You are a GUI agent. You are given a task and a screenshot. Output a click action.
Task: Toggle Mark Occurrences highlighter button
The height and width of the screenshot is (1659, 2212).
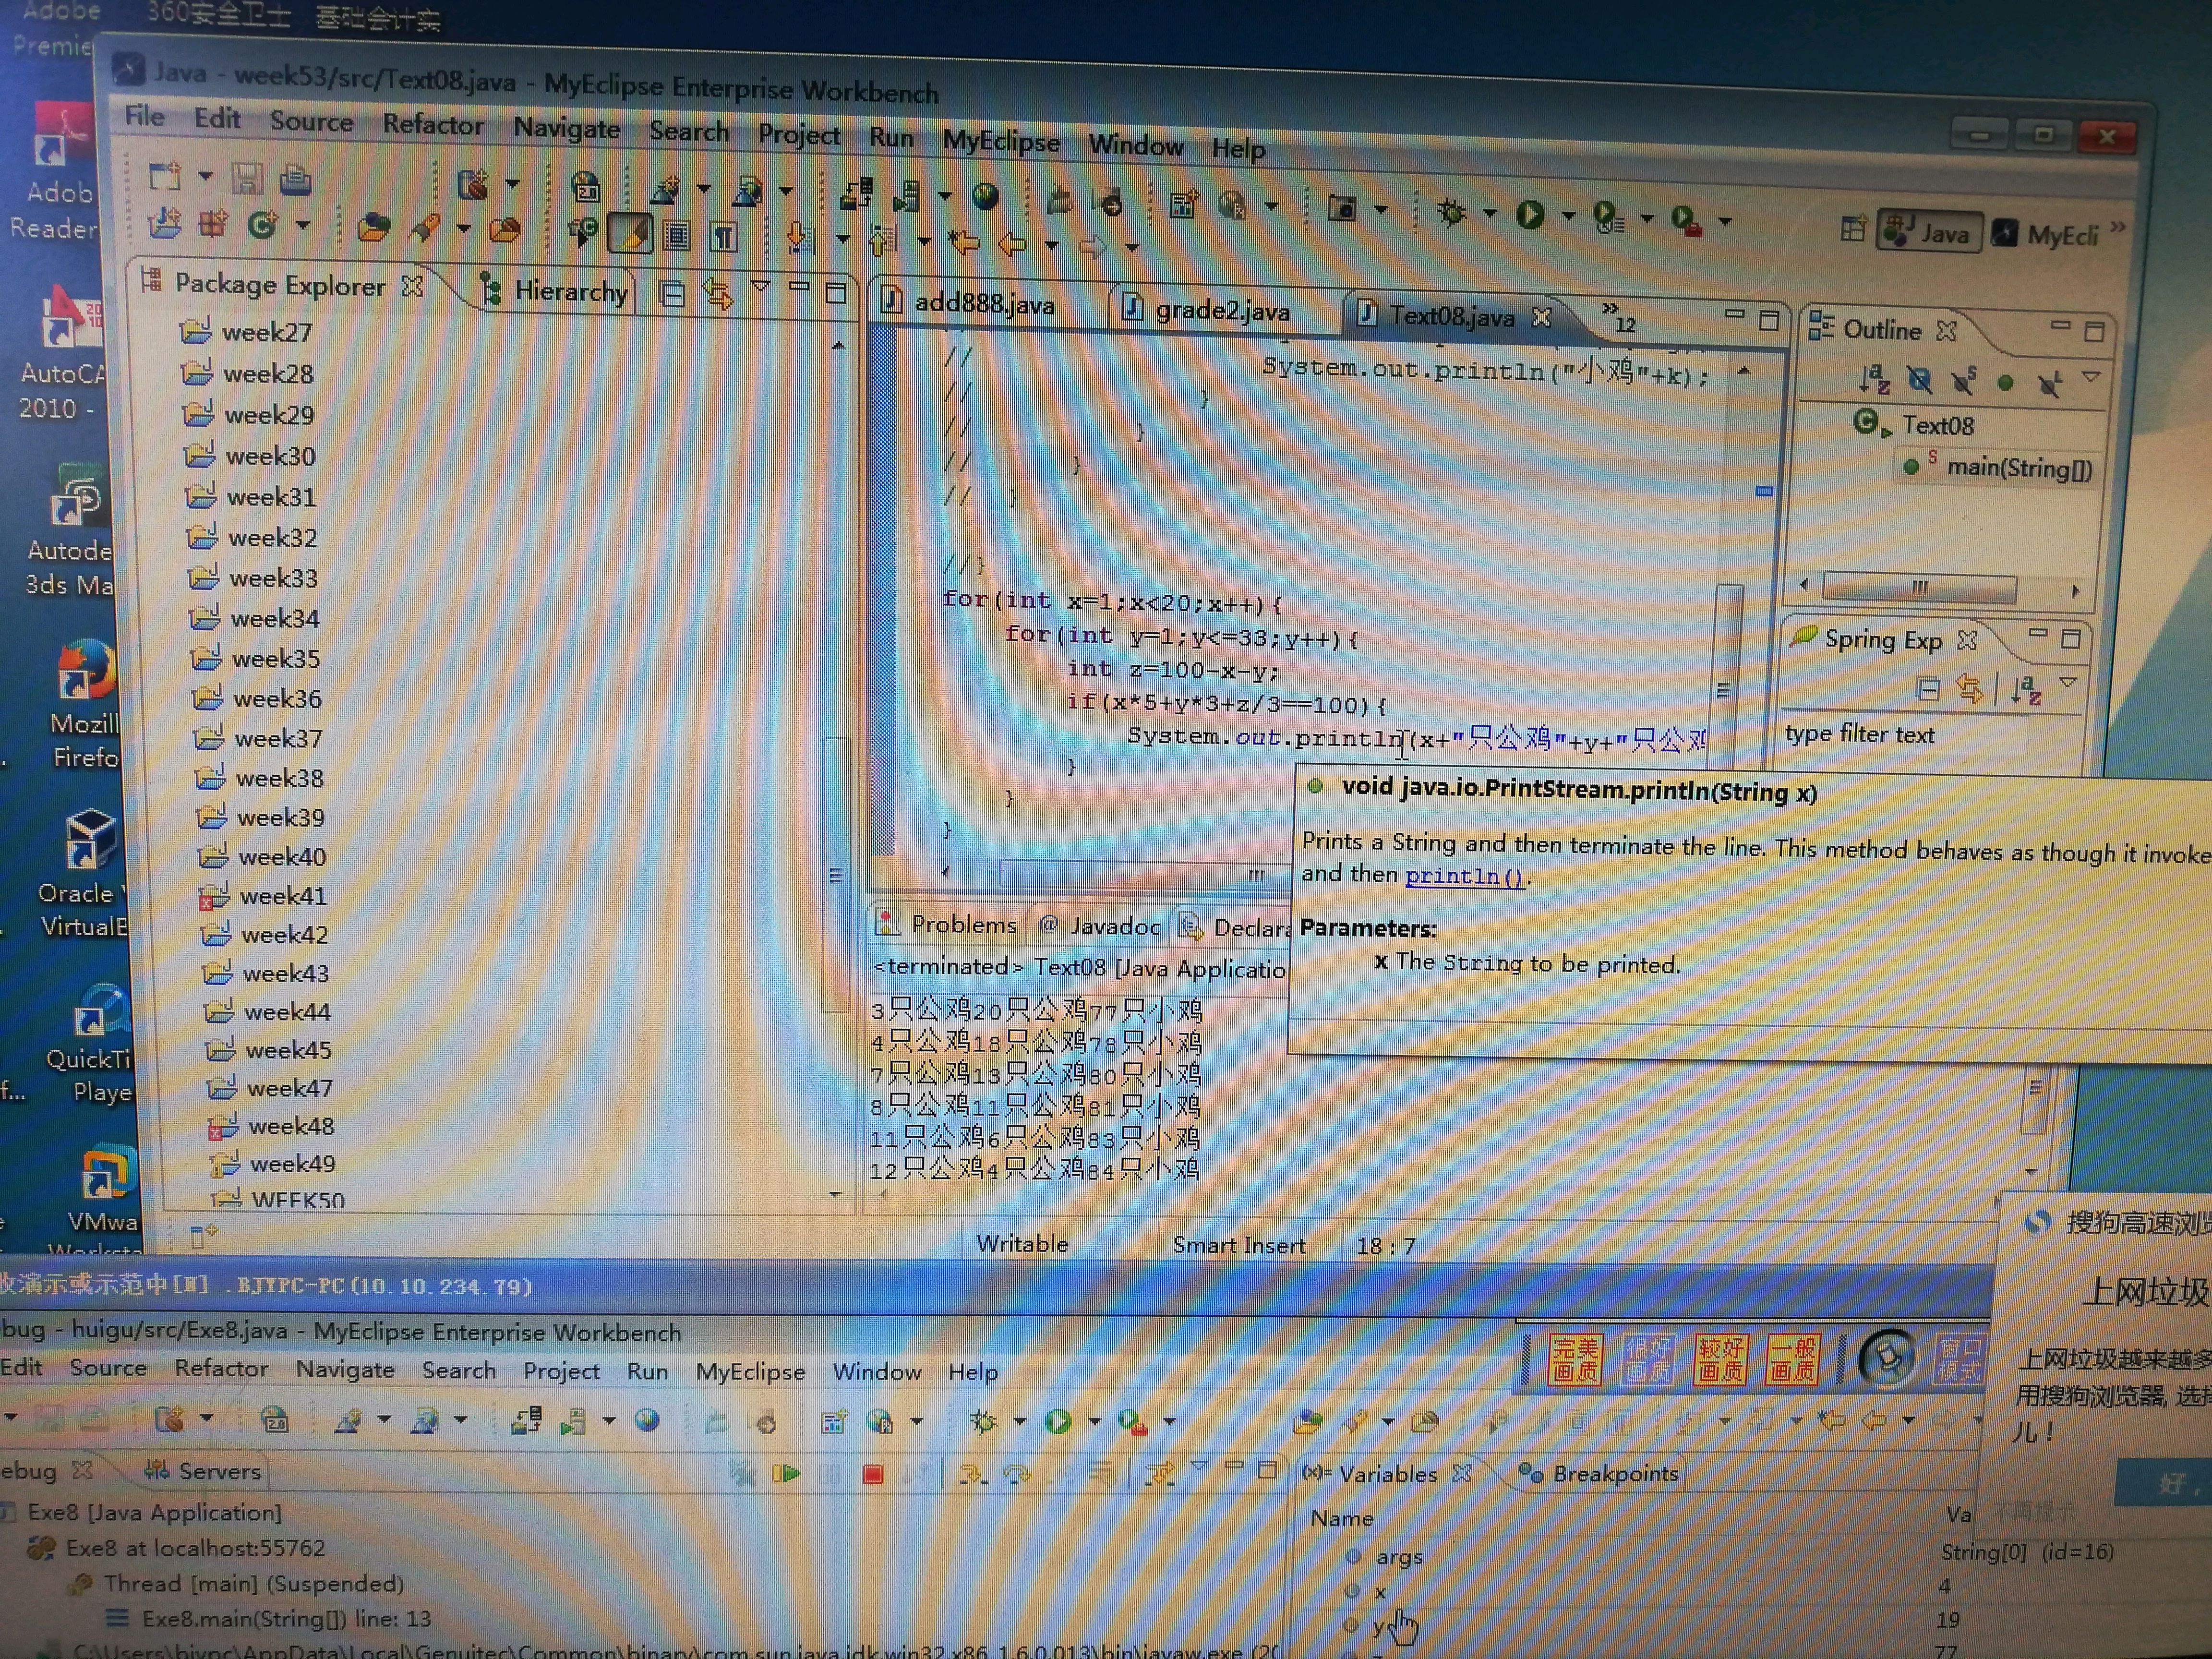point(630,234)
